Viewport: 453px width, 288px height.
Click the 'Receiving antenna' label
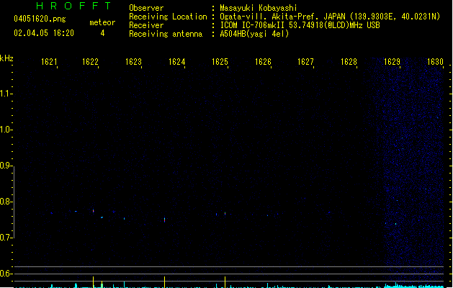pos(166,34)
